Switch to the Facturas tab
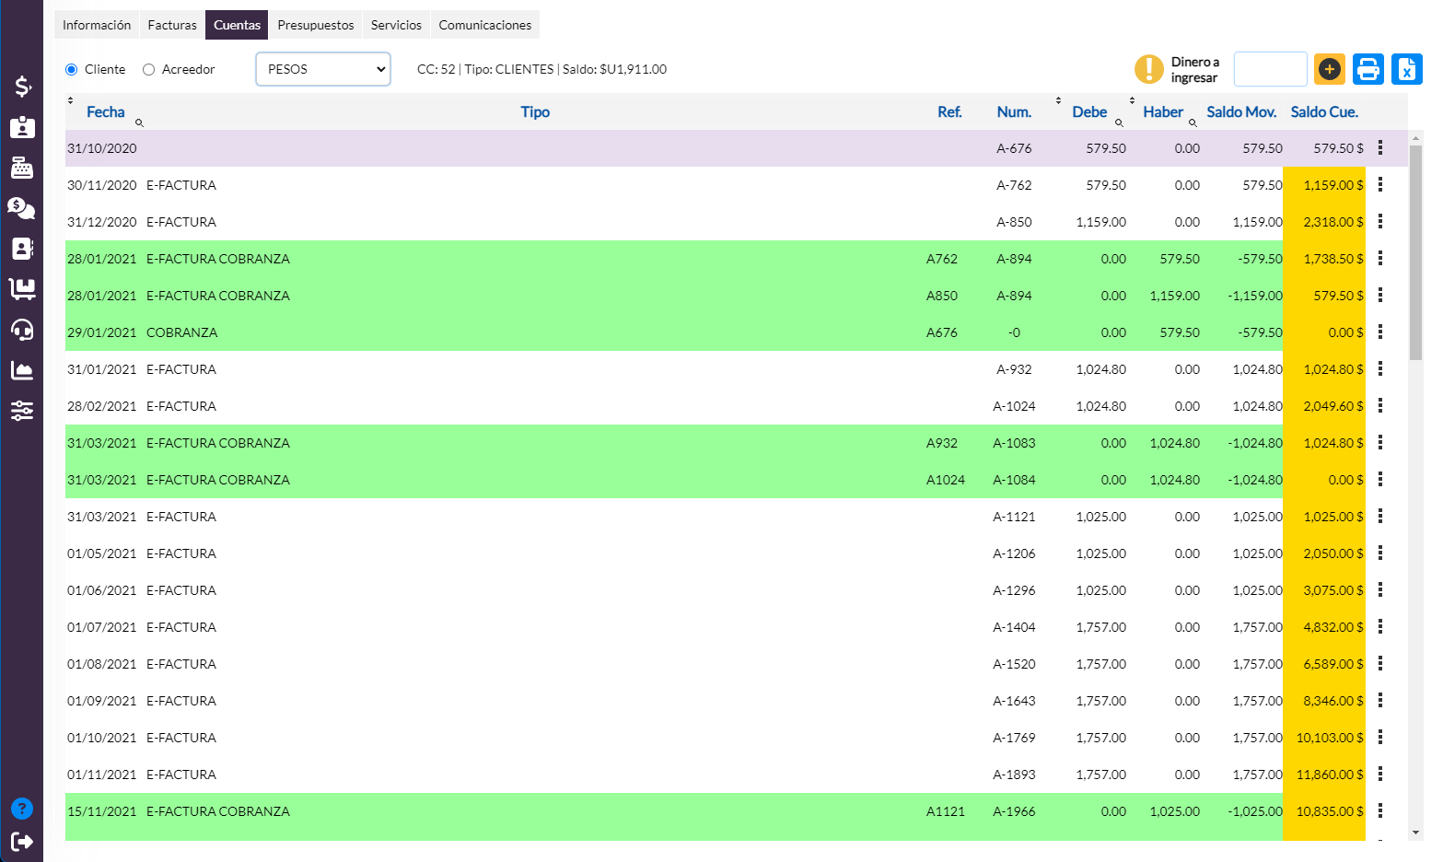This screenshot has width=1443, height=862. [x=172, y=25]
